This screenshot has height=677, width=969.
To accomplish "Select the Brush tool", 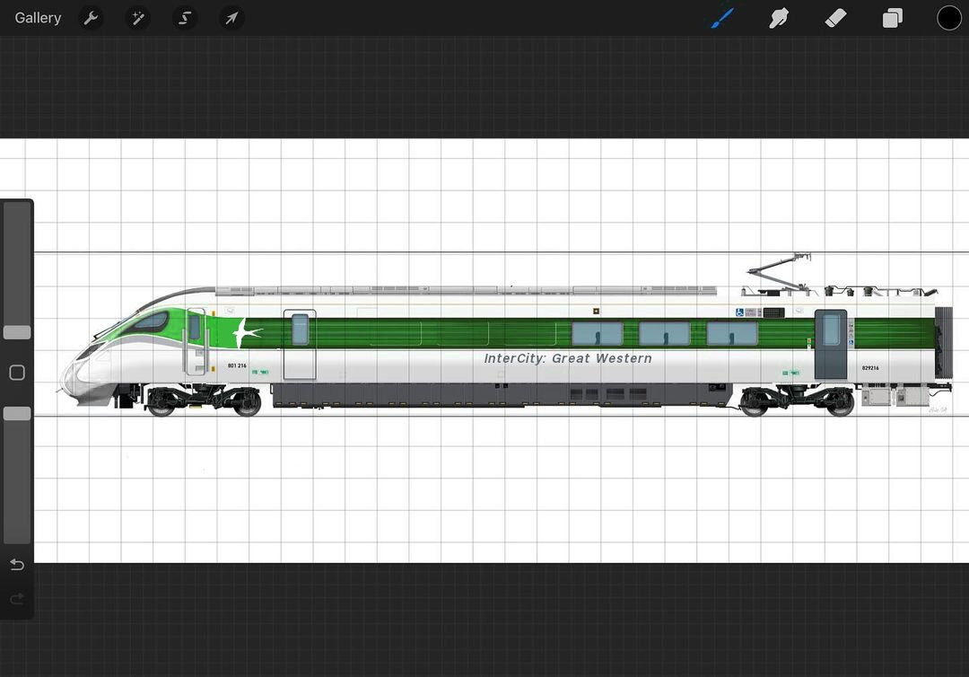I will (721, 18).
